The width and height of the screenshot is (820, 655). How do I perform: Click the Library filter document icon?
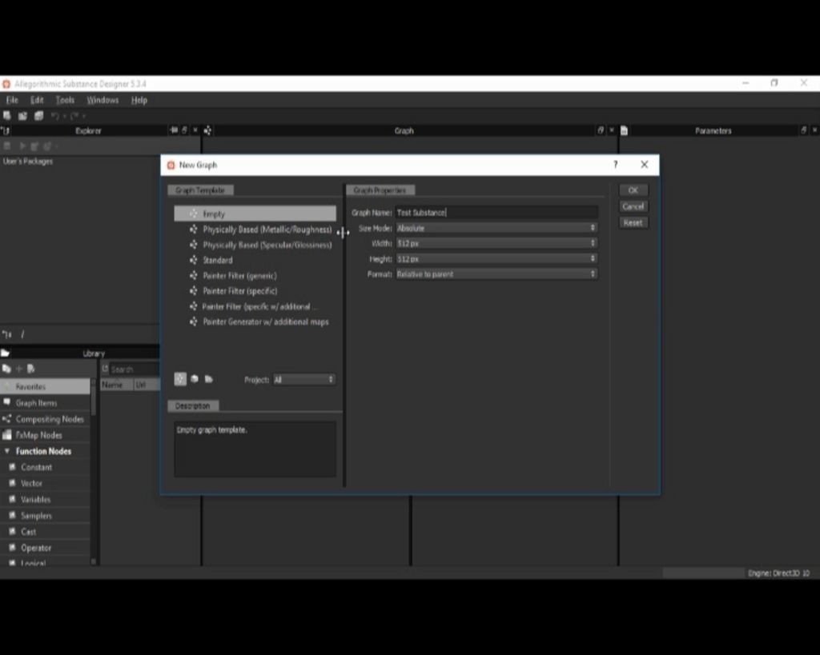(x=31, y=369)
